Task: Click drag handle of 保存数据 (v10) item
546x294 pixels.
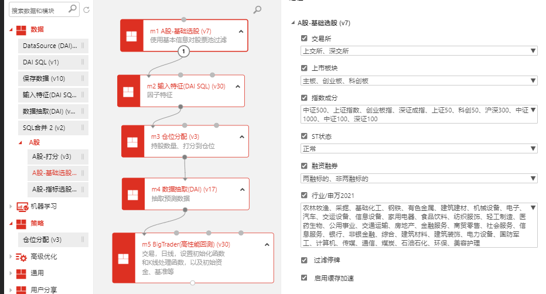Action: pos(83,78)
